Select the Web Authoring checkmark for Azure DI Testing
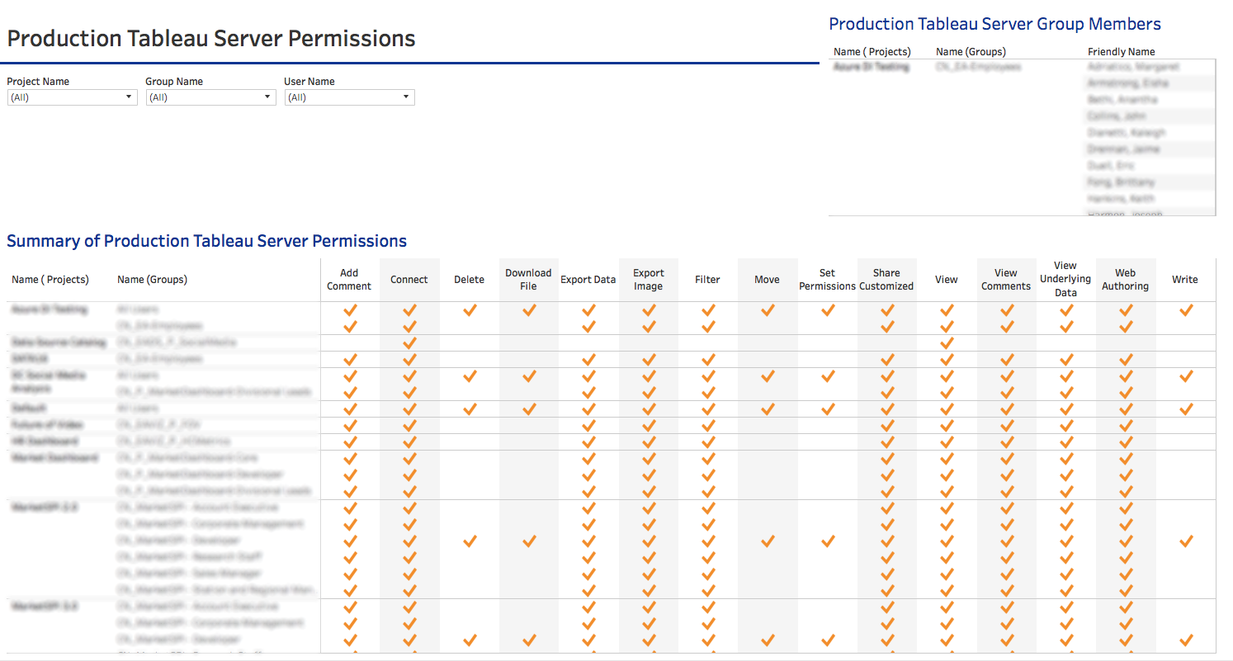The height and width of the screenshot is (661, 1233). pyautogui.click(x=1125, y=309)
